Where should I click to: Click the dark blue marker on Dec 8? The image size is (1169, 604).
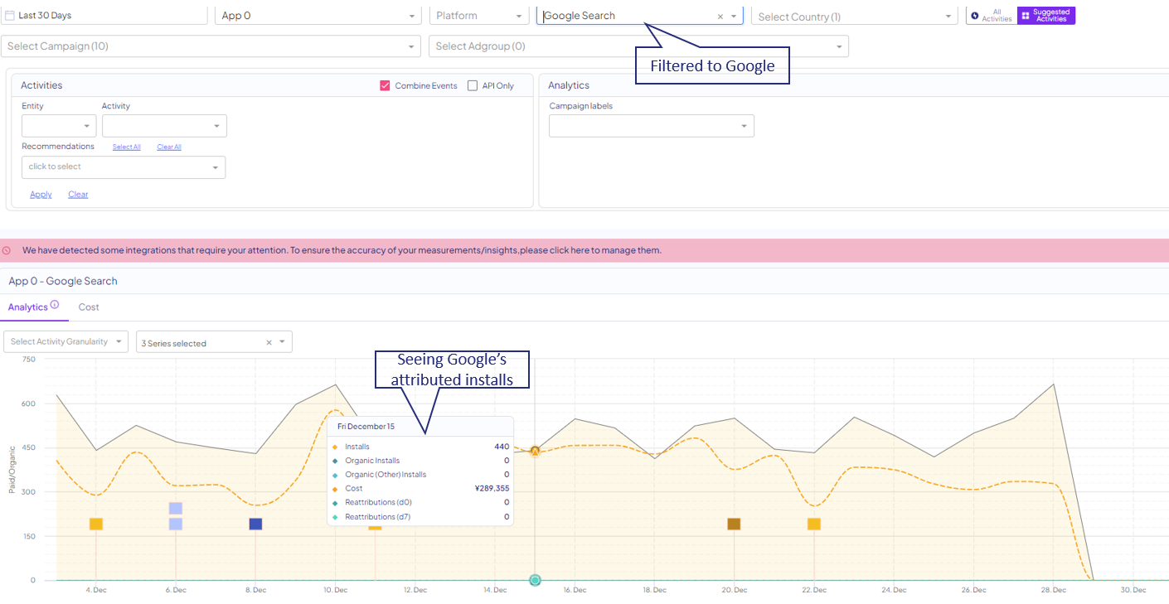(255, 524)
